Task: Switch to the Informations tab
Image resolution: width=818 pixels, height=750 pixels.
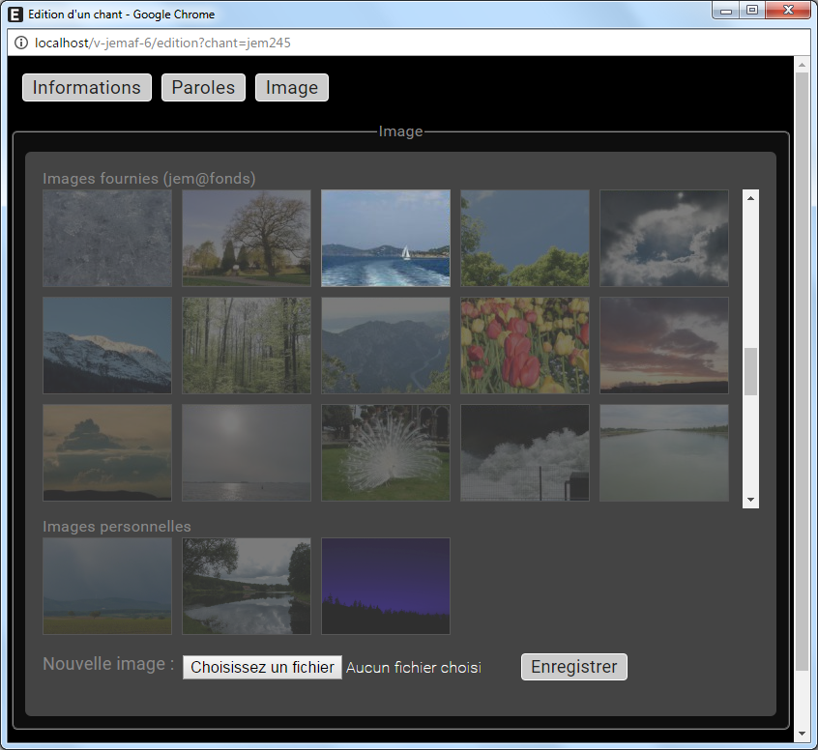Action: coord(87,88)
